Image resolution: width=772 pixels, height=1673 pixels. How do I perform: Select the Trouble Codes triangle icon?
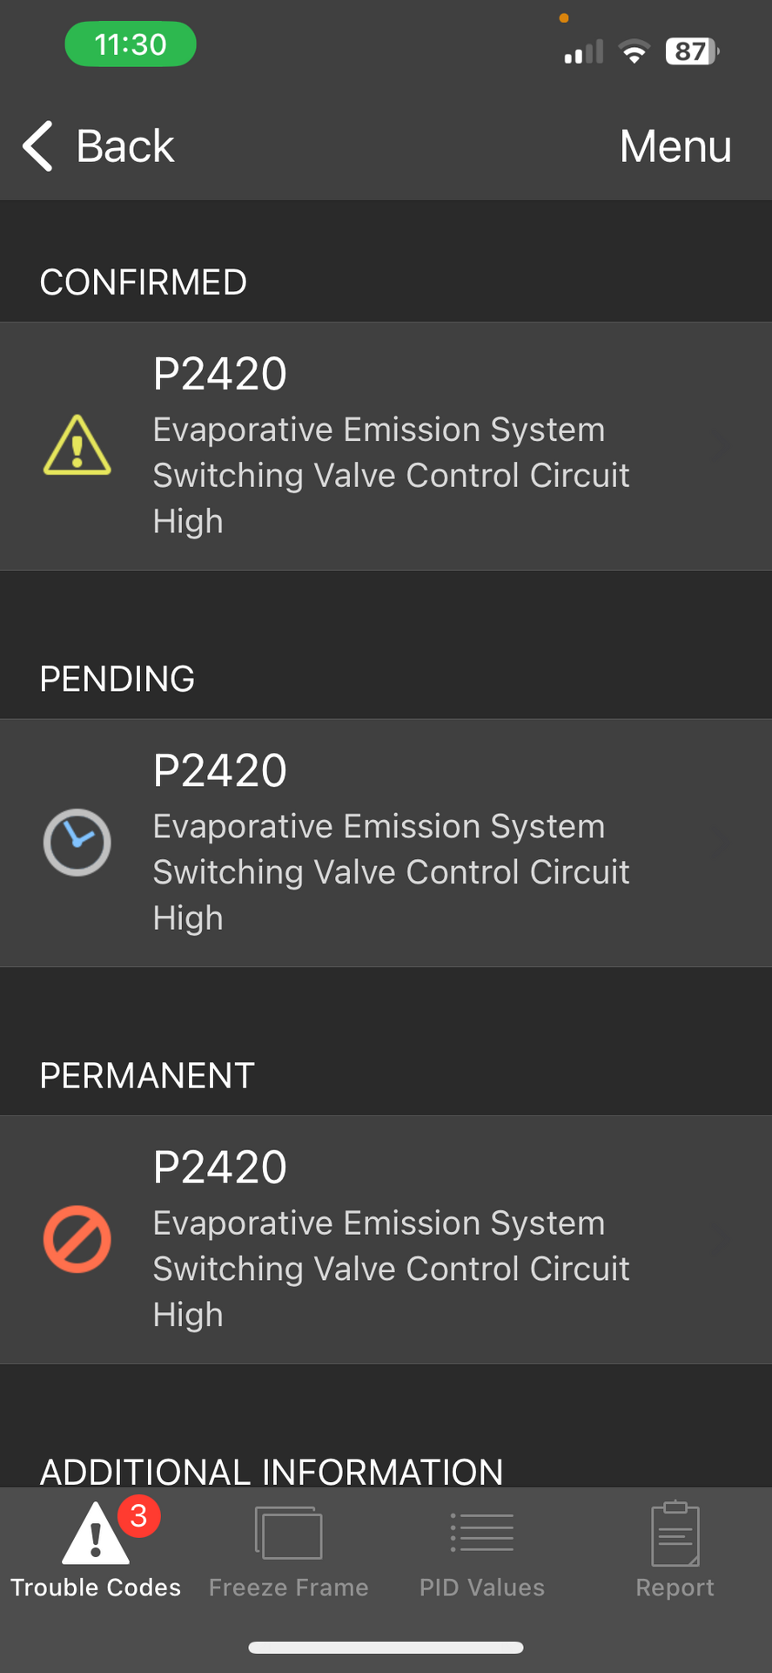[96, 1533]
